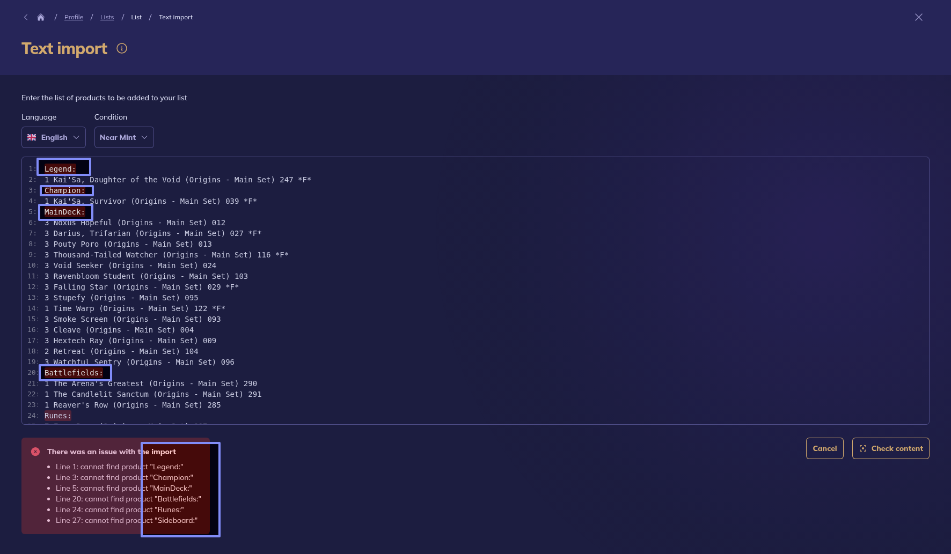Screen dimensions: 951x554
Task: Click the Check content button
Action: point(890,448)
